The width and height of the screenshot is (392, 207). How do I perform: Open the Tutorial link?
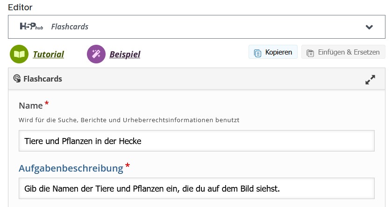(x=48, y=54)
